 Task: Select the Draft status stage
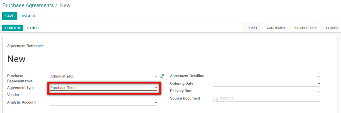coord(252,28)
